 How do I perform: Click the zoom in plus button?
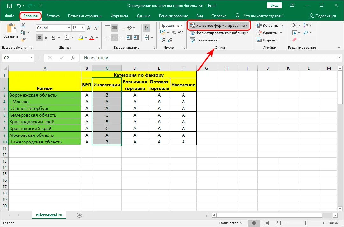click(323, 223)
